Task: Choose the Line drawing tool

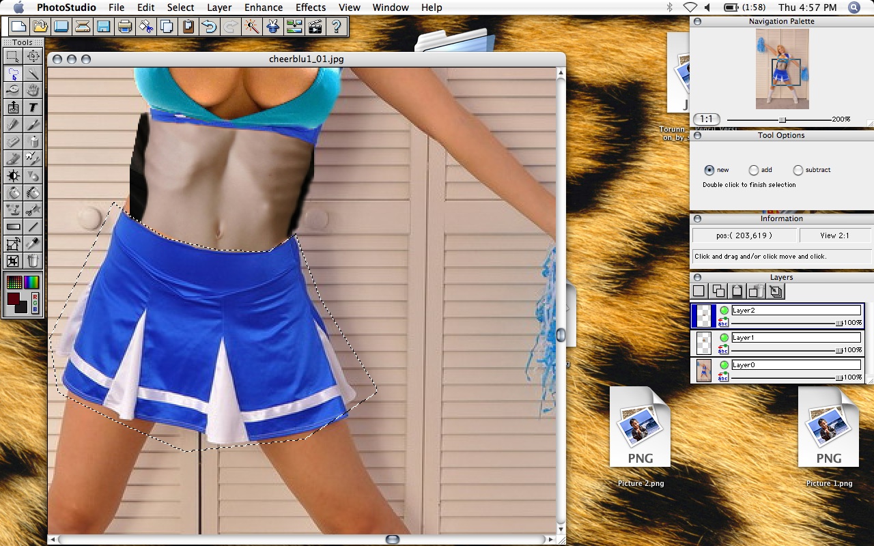Action: click(33, 227)
